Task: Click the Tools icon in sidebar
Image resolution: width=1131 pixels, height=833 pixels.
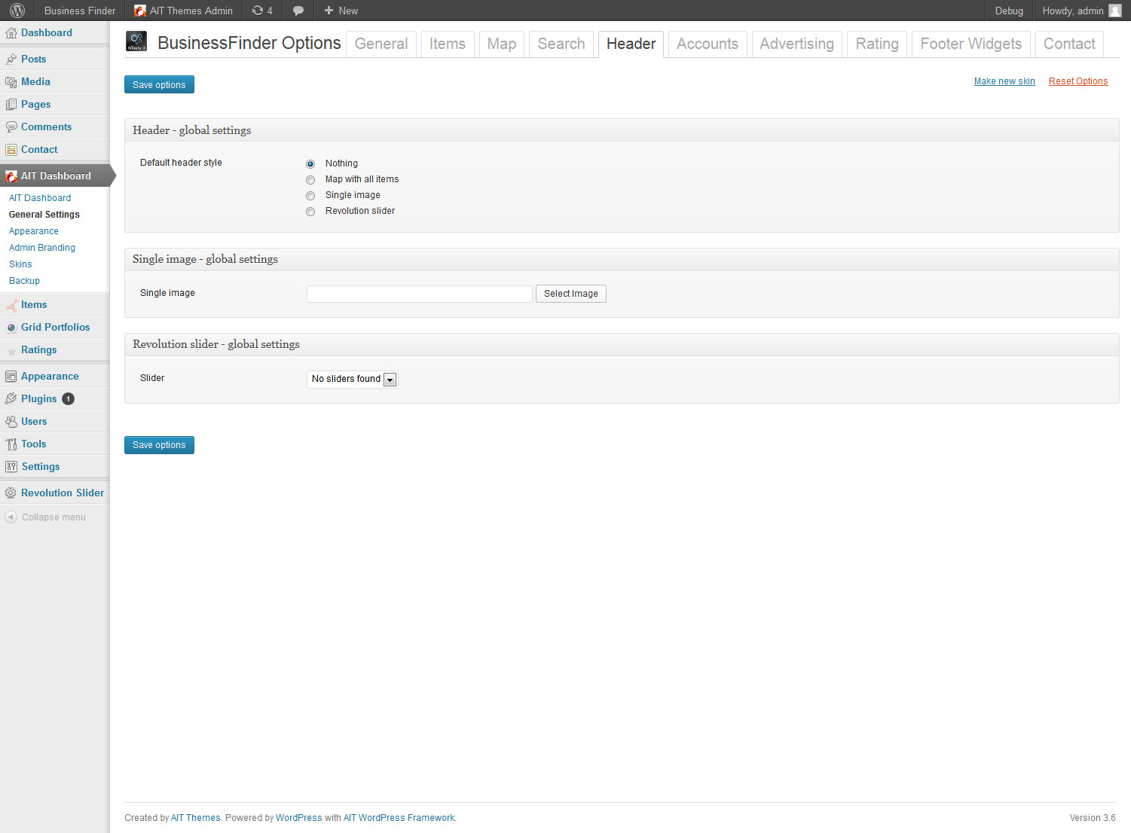Action: coord(11,444)
